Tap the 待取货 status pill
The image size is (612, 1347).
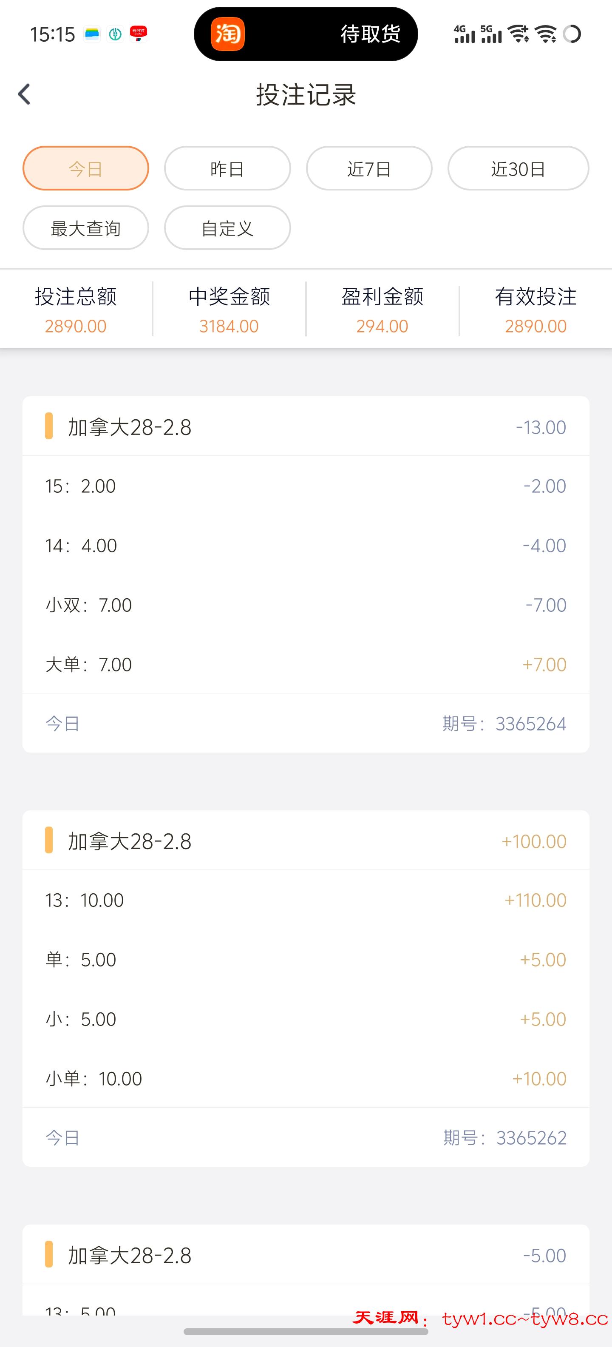[370, 34]
